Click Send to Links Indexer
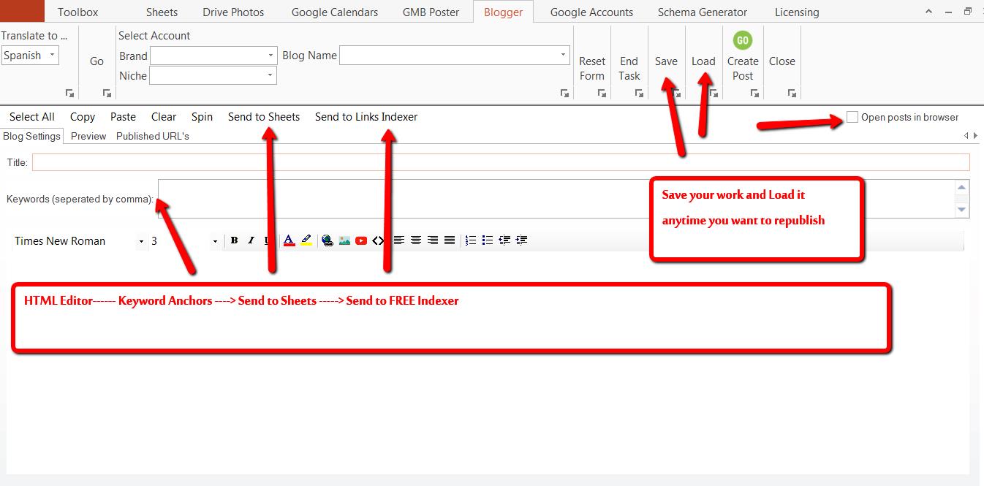984x486 pixels. [366, 117]
